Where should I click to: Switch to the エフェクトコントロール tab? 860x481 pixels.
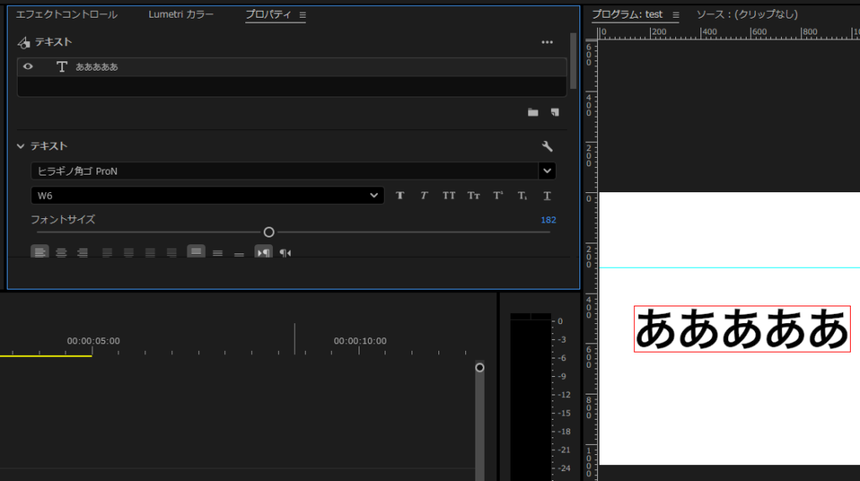(67, 15)
